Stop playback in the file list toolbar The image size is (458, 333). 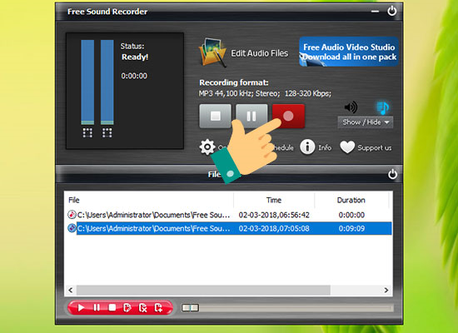tap(112, 307)
